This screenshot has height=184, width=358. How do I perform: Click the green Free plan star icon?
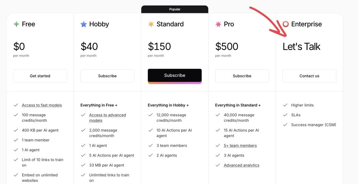(x=16, y=24)
